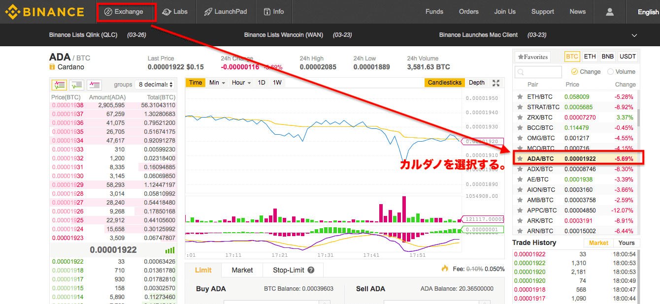Star the BCC/BTC pair as favorite
This screenshot has height=304, width=660.
tap(520, 128)
